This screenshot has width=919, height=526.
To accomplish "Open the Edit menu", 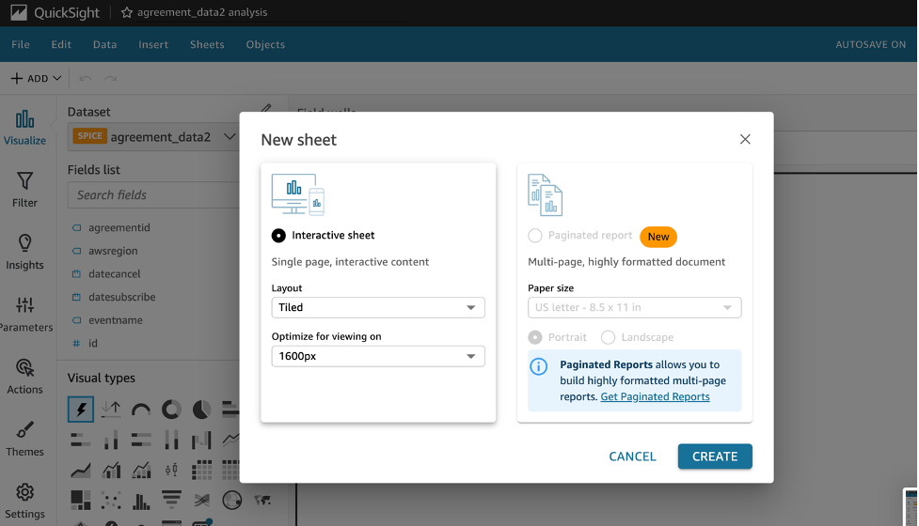I will 61,44.
